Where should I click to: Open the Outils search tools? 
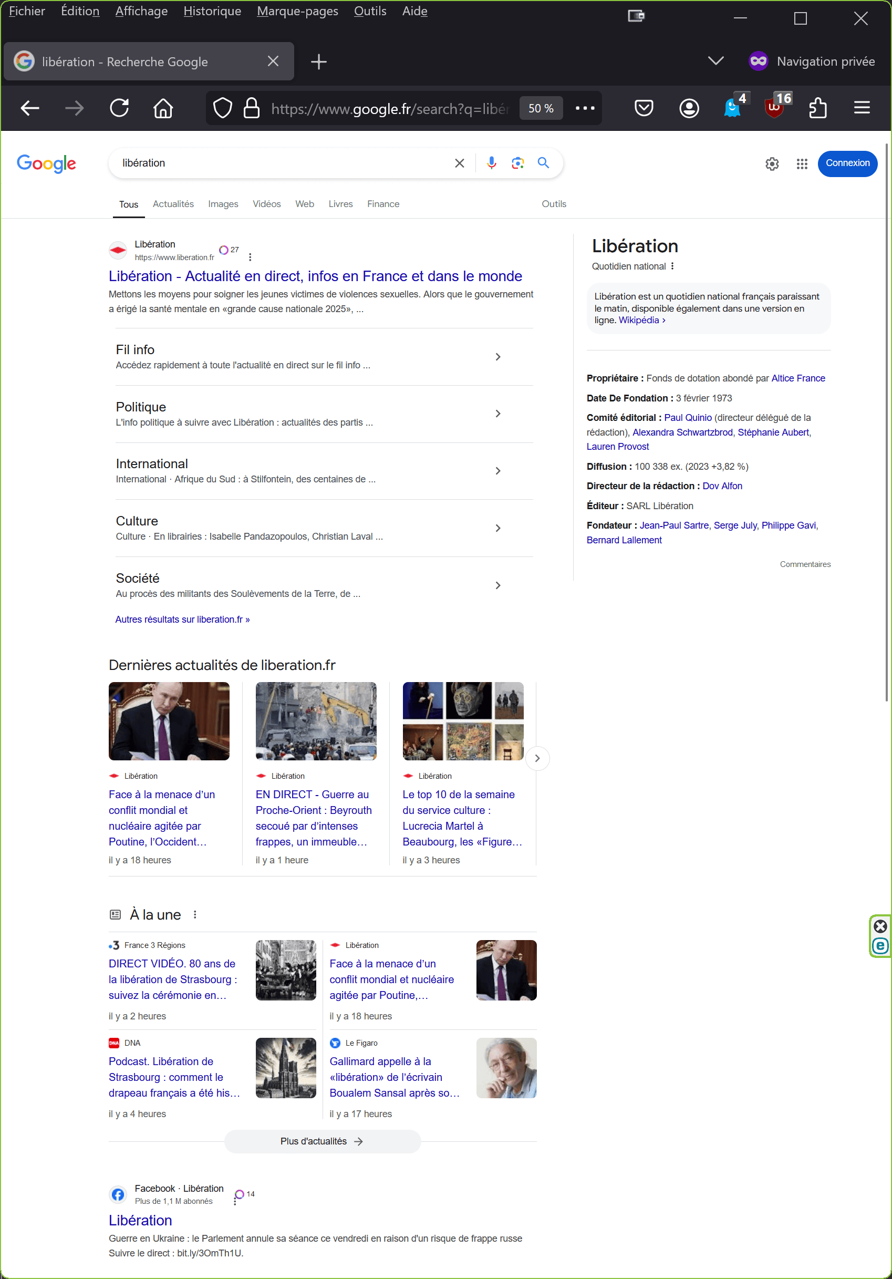[554, 204]
